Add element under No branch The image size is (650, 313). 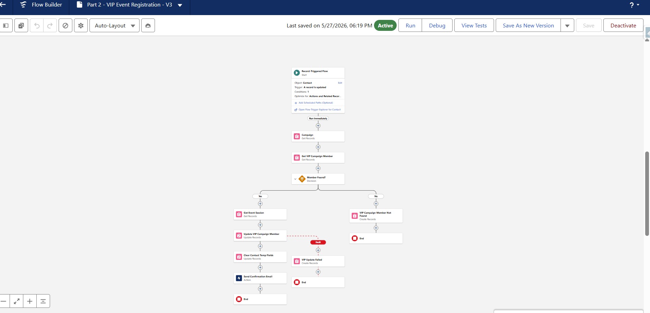point(376,204)
